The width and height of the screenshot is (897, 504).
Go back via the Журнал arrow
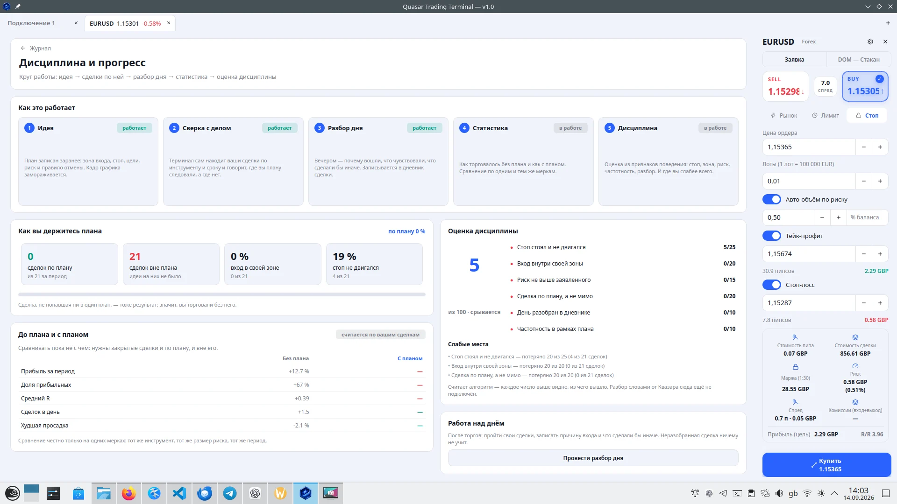pos(23,48)
